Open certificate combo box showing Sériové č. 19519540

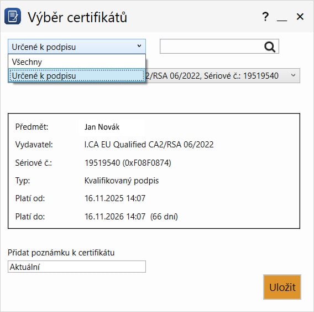223,76
